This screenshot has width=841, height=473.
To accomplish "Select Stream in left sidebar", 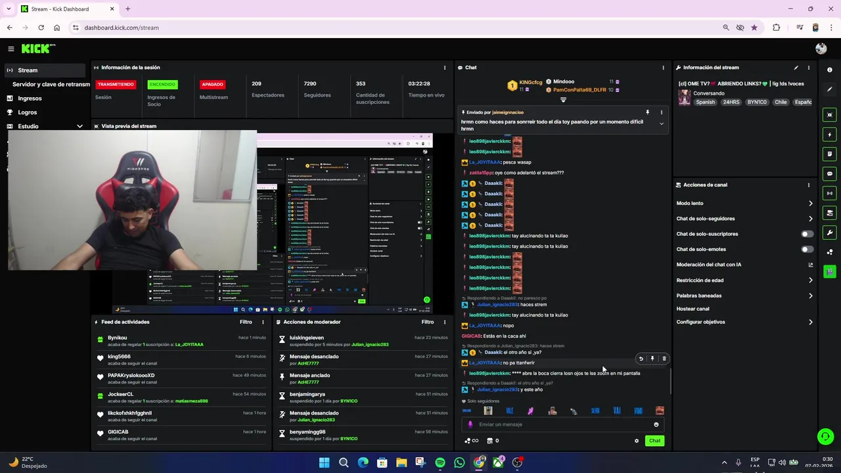I will click(x=46, y=70).
